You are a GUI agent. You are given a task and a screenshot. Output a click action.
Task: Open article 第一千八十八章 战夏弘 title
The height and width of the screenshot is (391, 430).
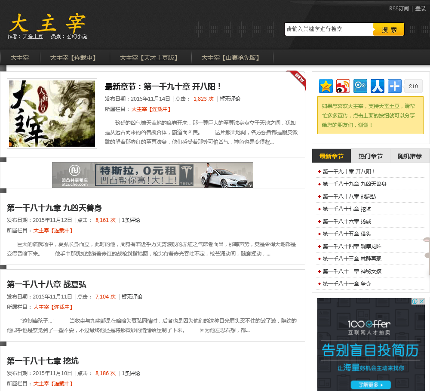46,284
